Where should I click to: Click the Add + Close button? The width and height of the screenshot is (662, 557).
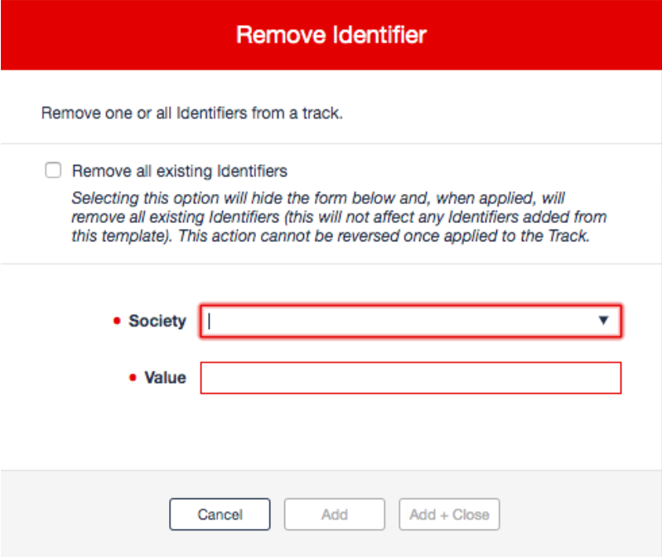point(450,515)
